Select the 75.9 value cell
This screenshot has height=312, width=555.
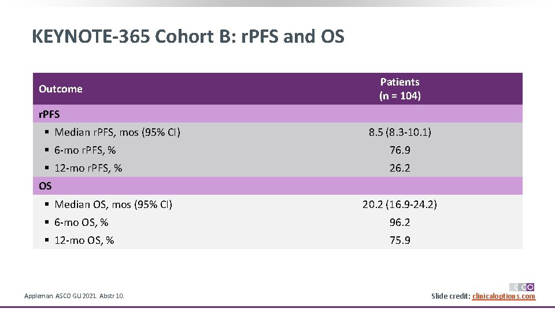coord(399,240)
